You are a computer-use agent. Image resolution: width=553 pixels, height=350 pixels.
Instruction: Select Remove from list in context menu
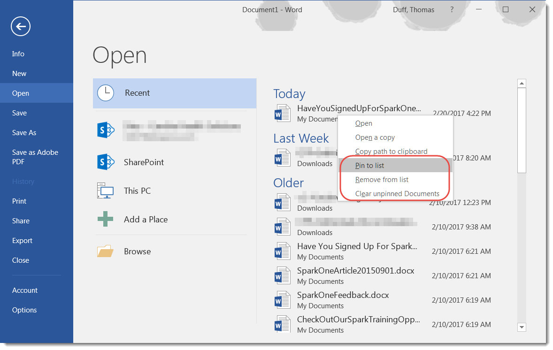pyautogui.click(x=382, y=179)
